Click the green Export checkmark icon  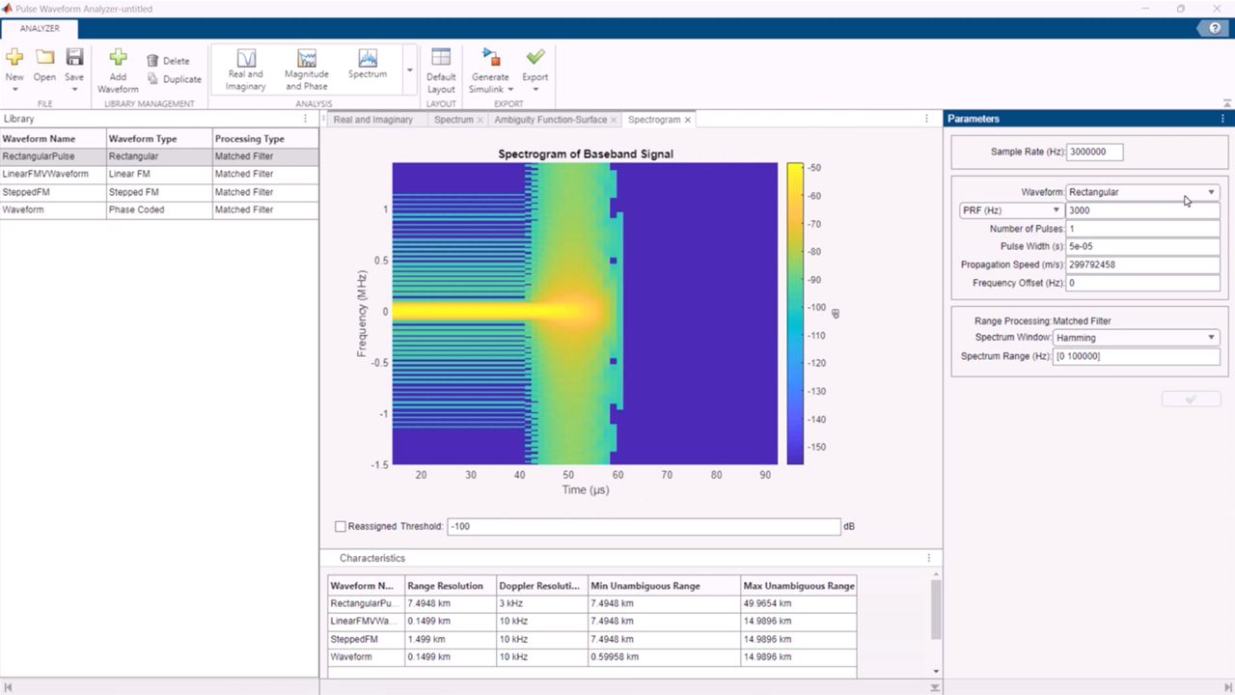tap(535, 57)
